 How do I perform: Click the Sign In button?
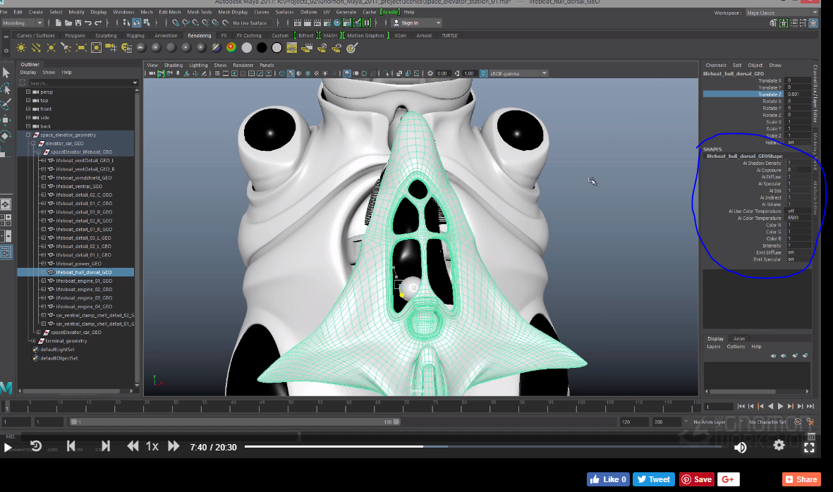point(409,22)
